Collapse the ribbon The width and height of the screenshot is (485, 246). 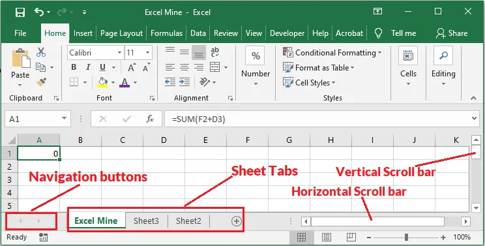(x=473, y=98)
